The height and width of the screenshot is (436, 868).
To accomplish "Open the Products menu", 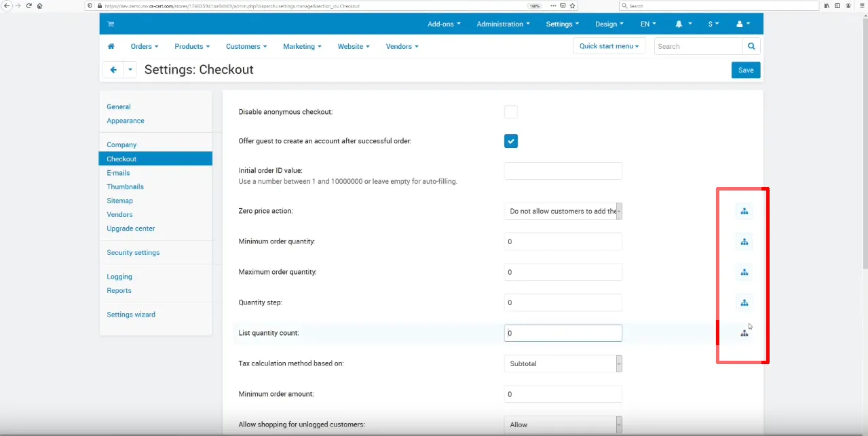I will [x=192, y=46].
